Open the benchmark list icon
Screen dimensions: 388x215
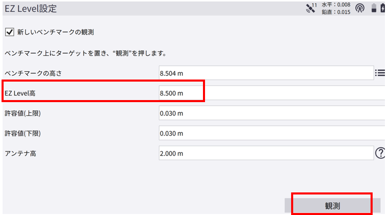point(380,73)
